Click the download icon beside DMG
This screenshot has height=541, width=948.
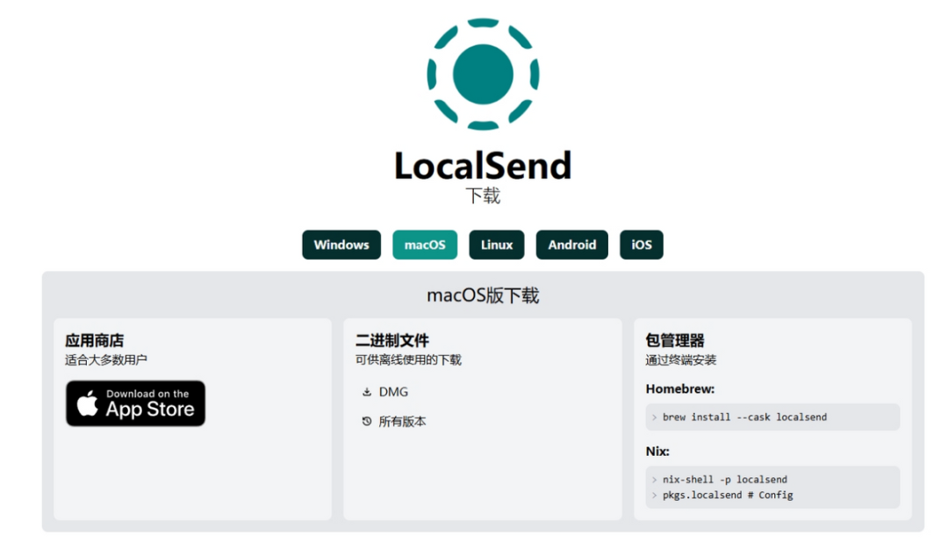pos(366,392)
